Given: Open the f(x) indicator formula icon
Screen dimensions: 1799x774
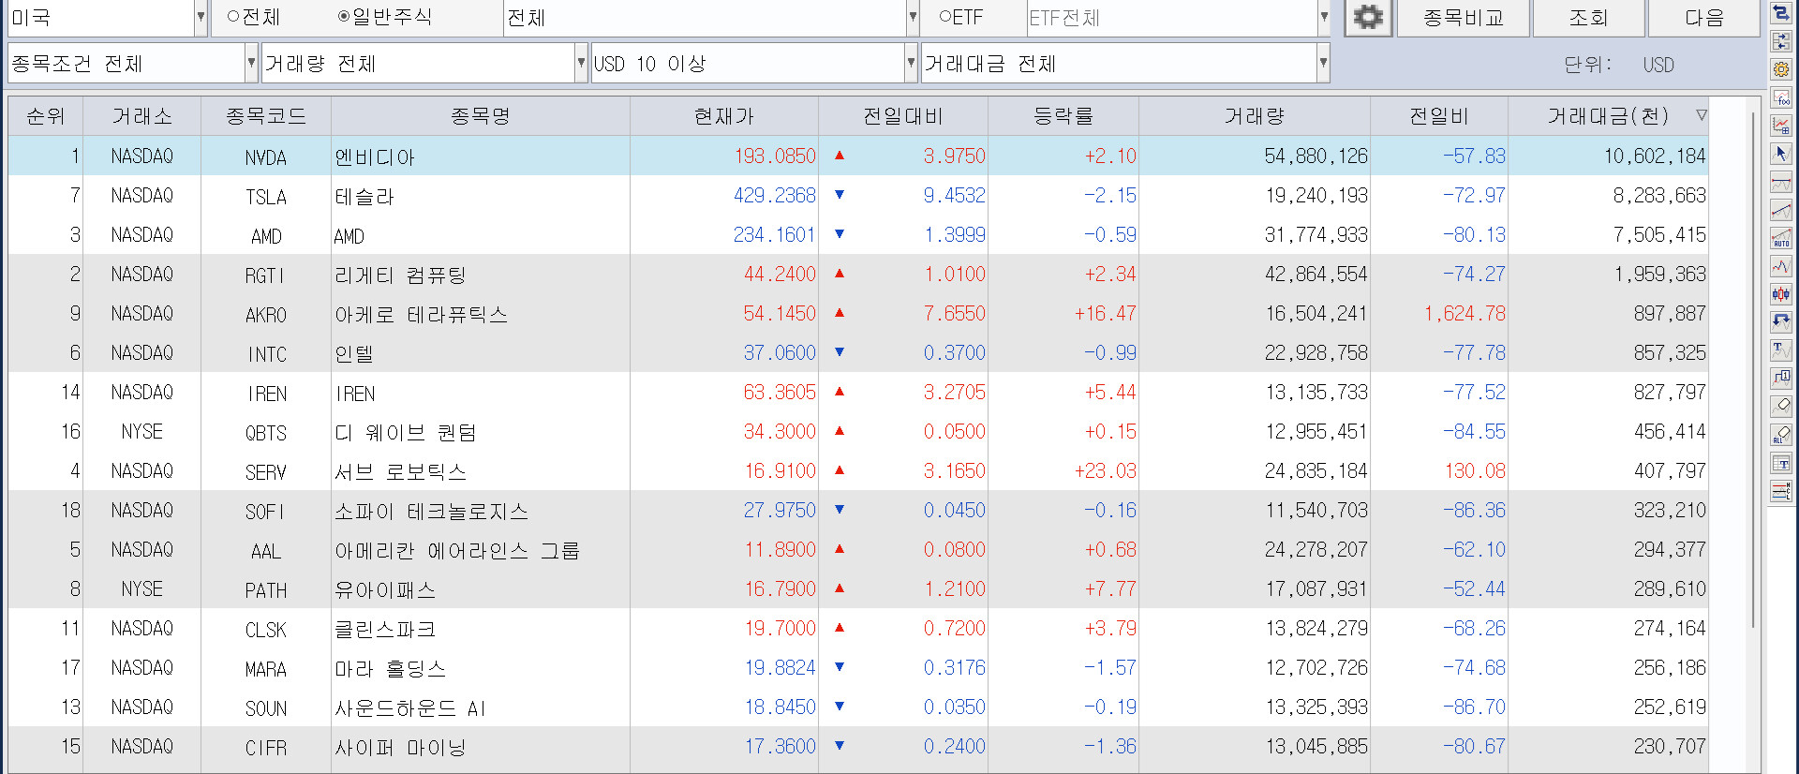Looking at the screenshot, I should (1780, 97).
